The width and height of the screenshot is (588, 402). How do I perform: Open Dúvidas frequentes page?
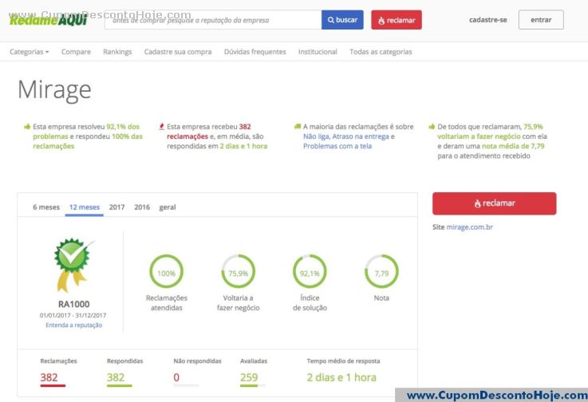255,52
